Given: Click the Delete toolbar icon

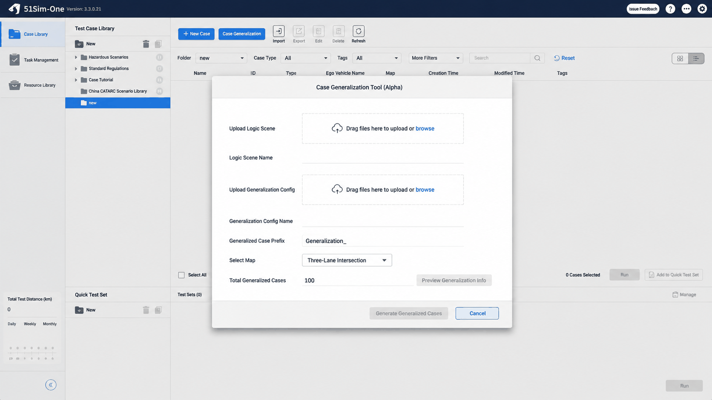Looking at the screenshot, I should [x=339, y=31].
